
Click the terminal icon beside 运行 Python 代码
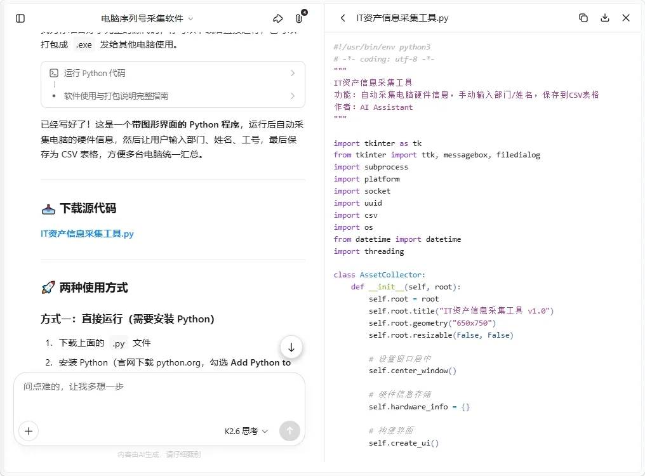(54, 73)
